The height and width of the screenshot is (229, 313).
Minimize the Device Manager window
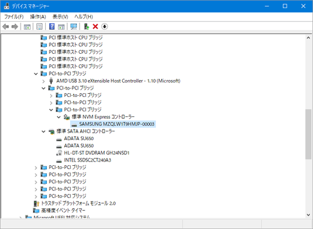click(x=267, y=6)
